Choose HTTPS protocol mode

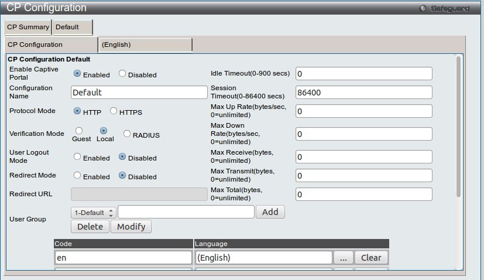[x=114, y=111]
